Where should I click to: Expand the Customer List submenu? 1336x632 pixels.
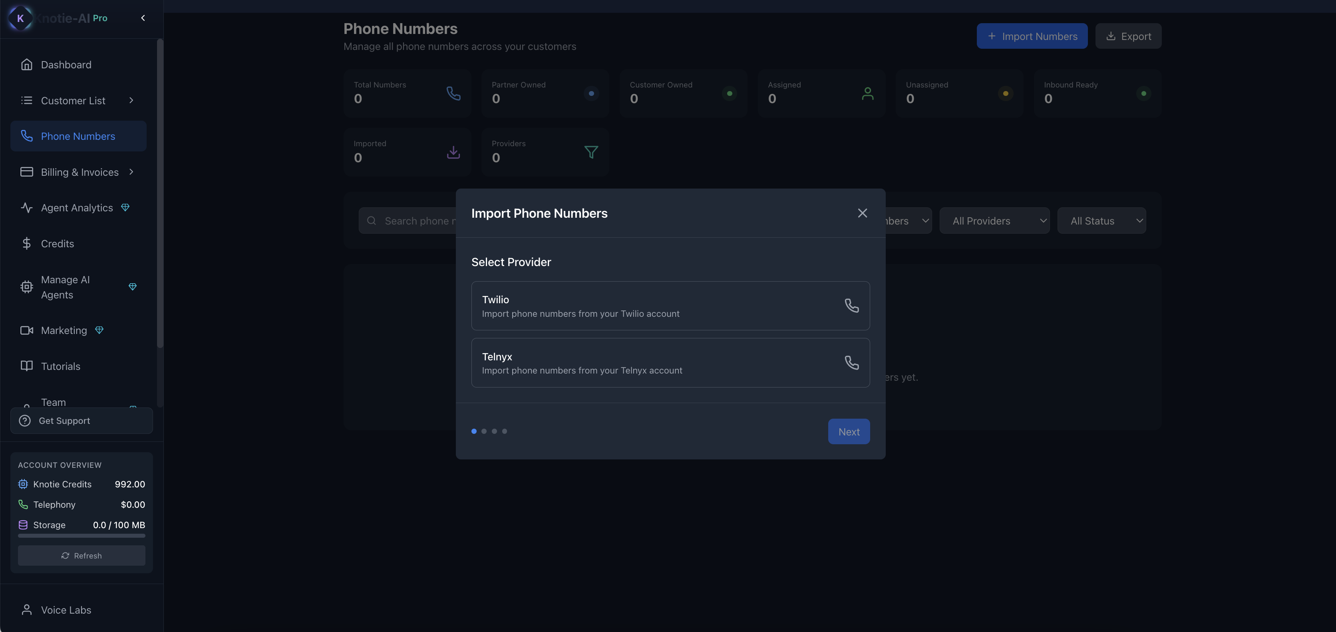pyautogui.click(x=131, y=101)
